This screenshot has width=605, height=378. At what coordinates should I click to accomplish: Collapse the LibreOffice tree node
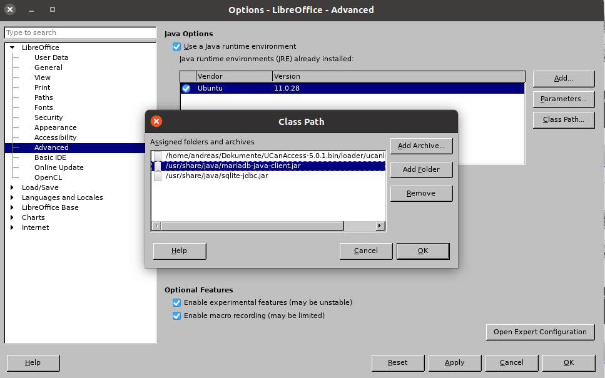click(x=12, y=47)
